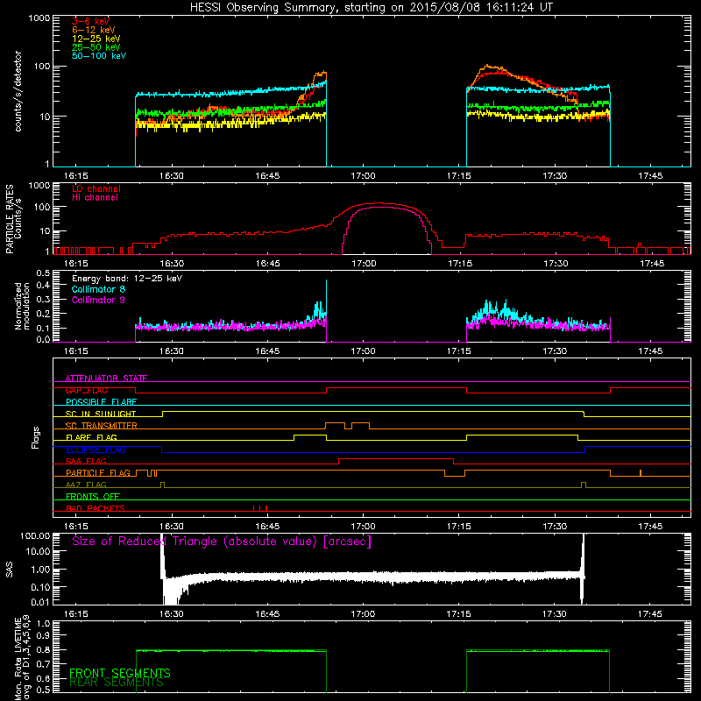
Task: Click the bad packets tick marks near 16:44
Action: [x=260, y=508]
